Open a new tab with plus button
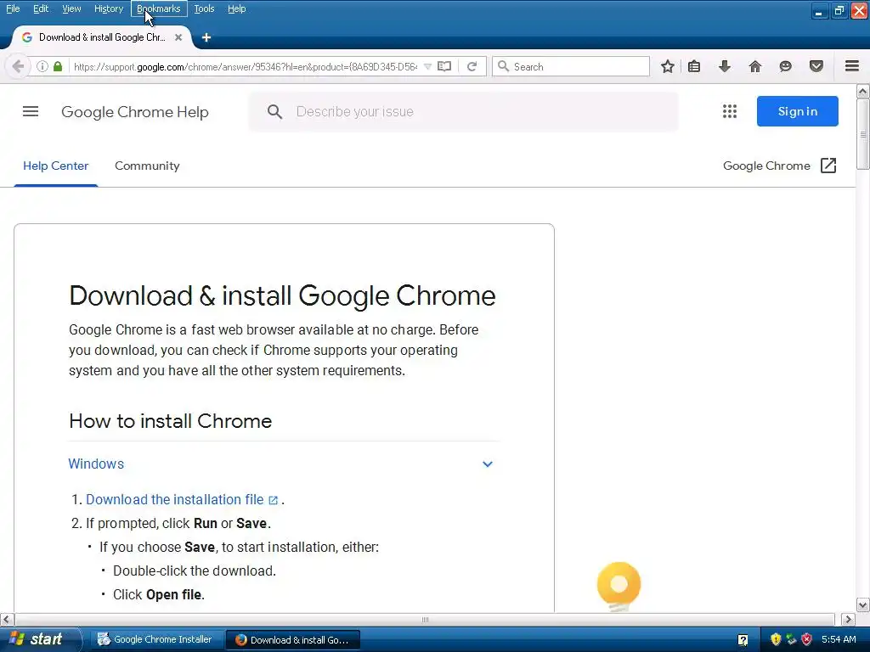870x652 pixels. pos(206,37)
